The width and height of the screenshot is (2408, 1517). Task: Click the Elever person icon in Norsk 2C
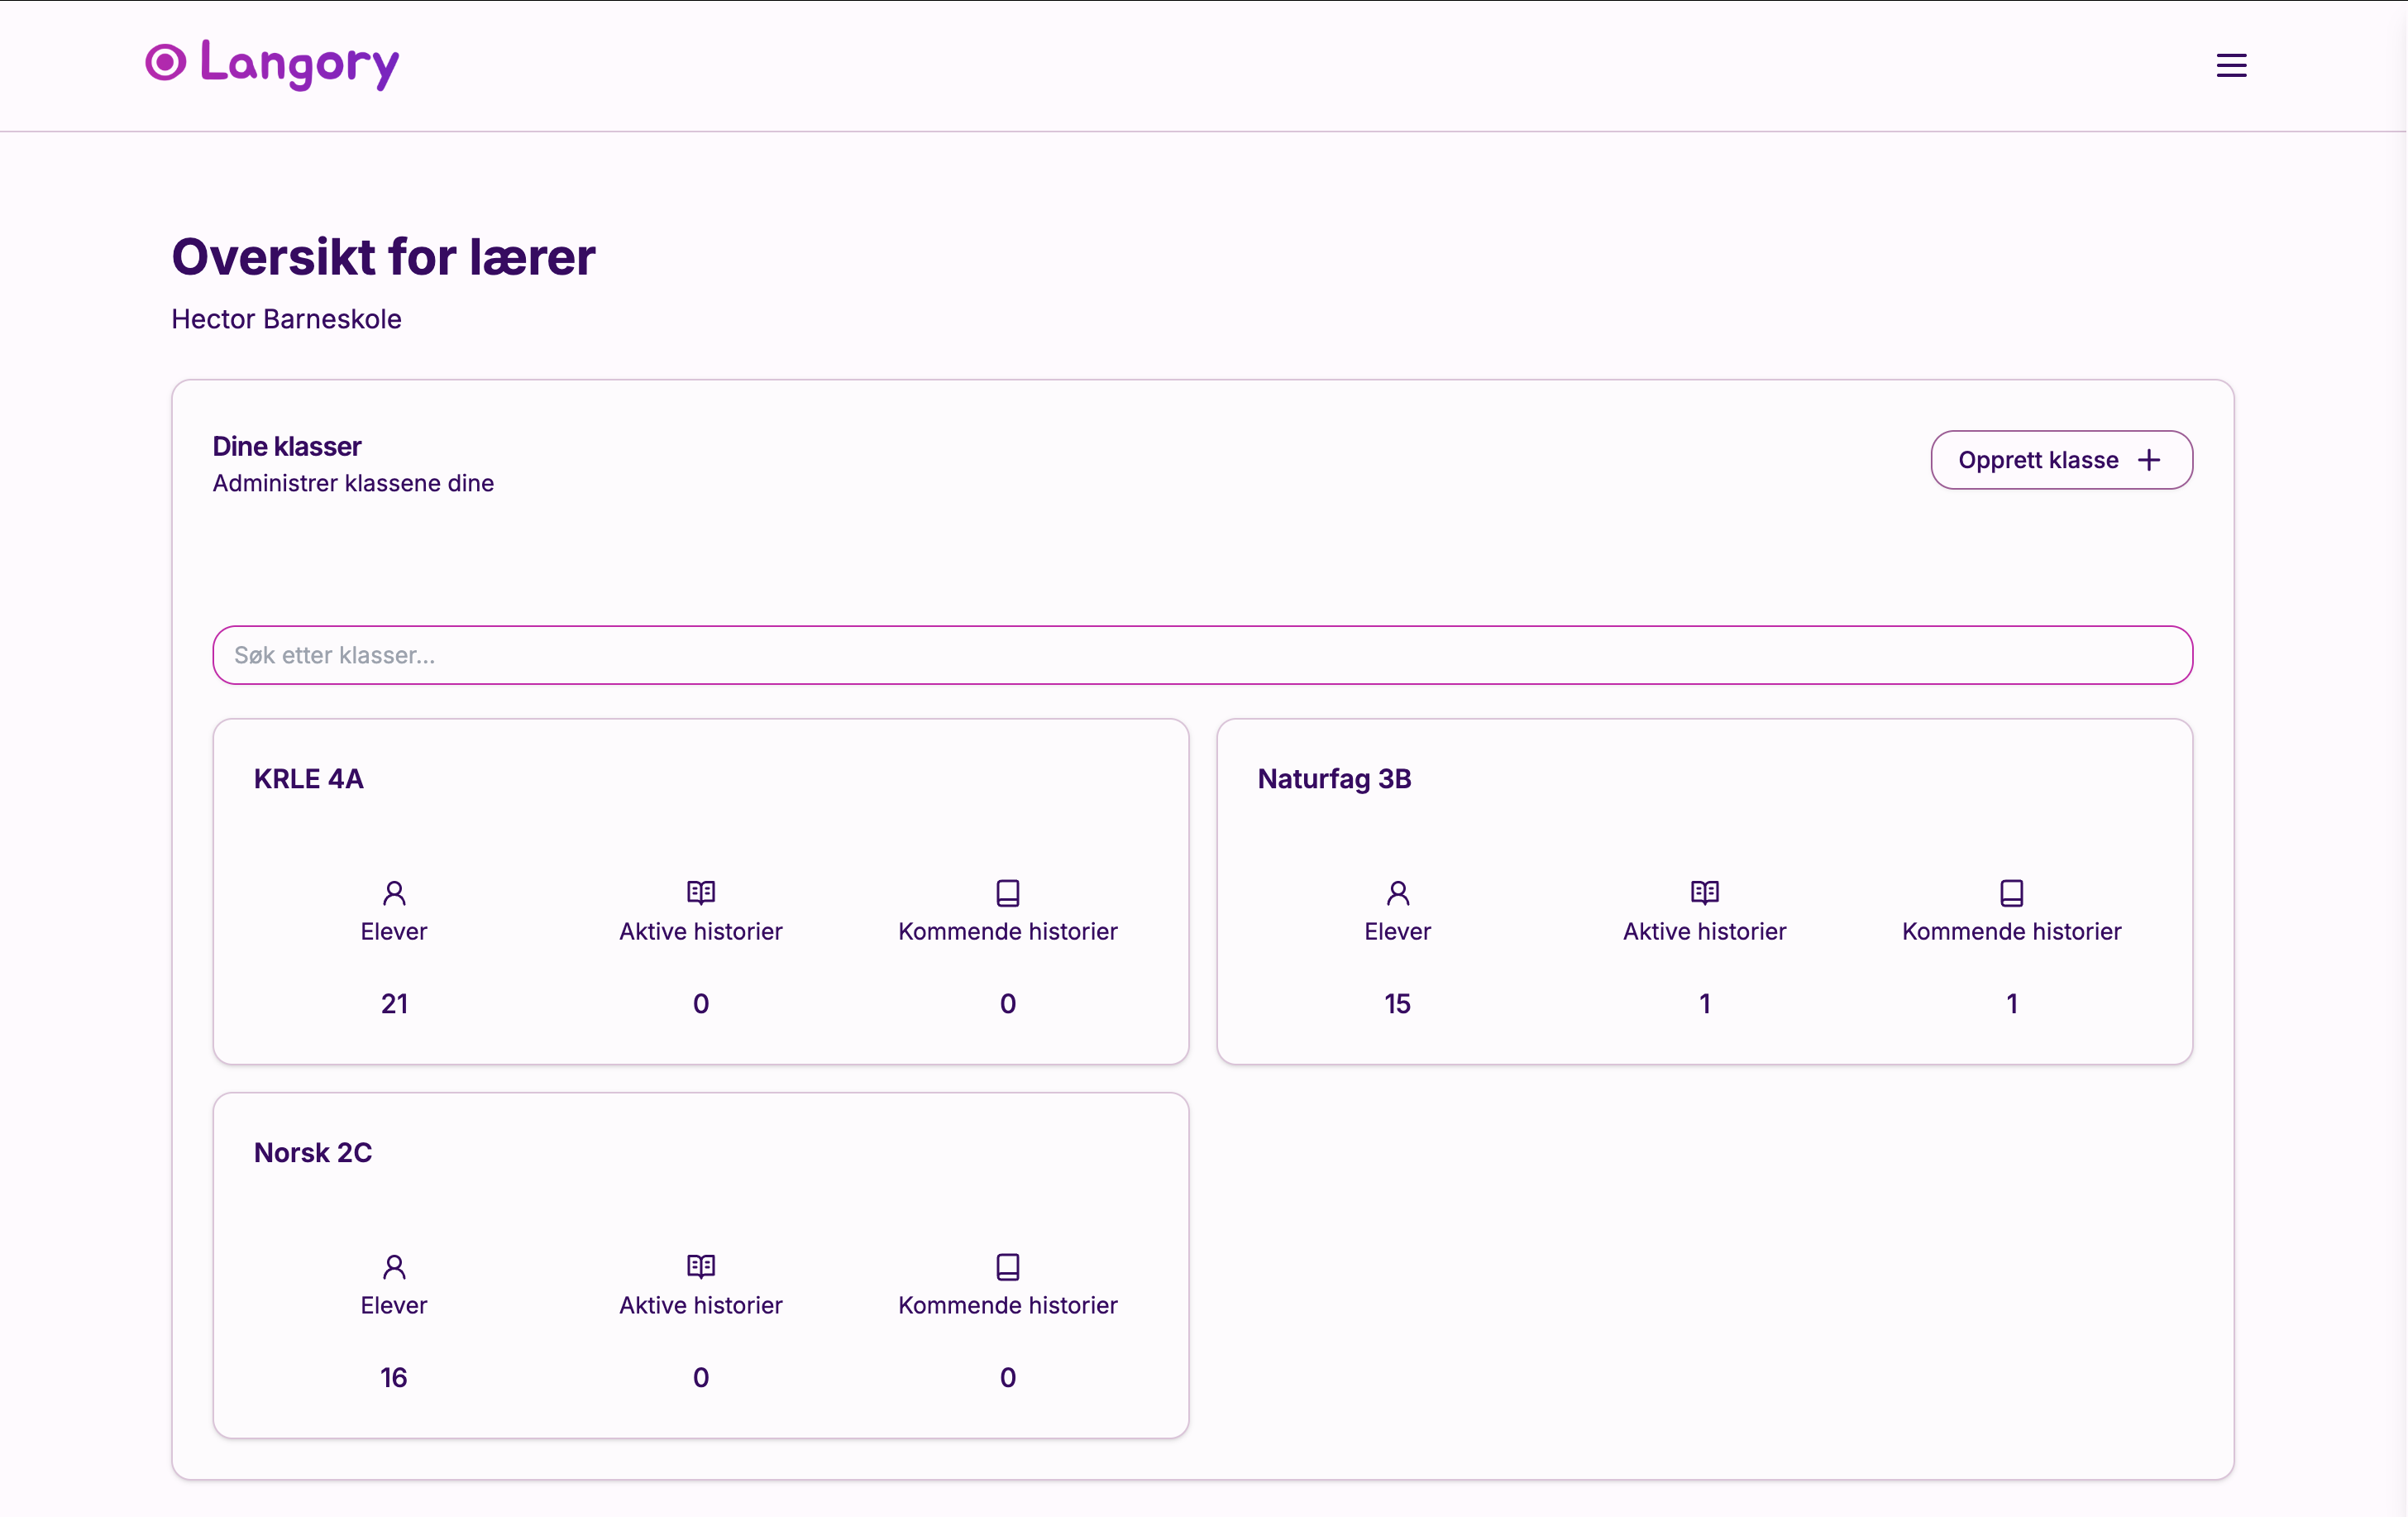click(x=394, y=1267)
